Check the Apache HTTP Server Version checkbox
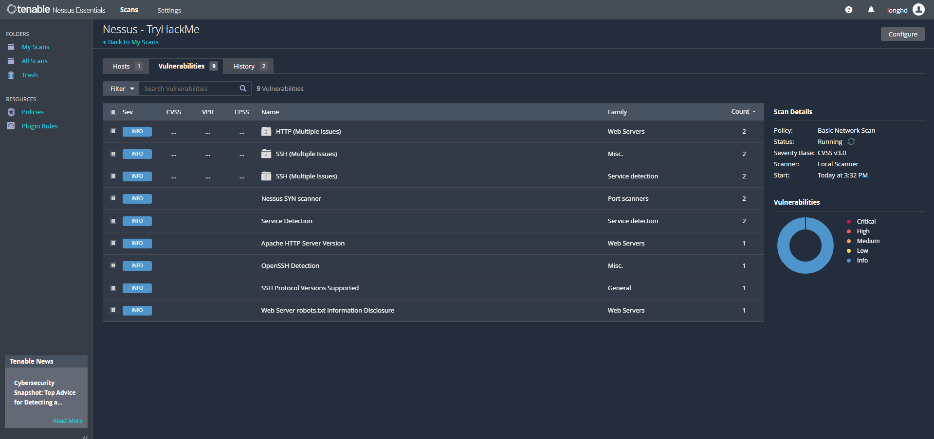The height and width of the screenshot is (439, 934). coord(113,243)
